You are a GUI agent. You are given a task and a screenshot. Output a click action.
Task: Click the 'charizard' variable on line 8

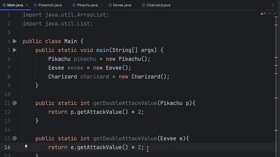click(94, 77)
